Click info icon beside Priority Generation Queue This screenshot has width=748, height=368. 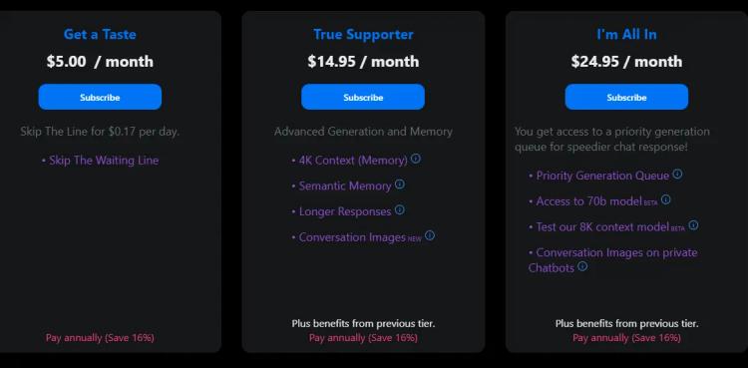[x=677, y=175]
